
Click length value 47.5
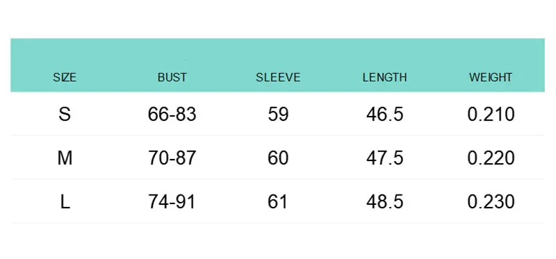[x=385, y=158]
